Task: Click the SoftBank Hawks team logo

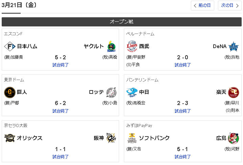Action: [x=132, y=138]
